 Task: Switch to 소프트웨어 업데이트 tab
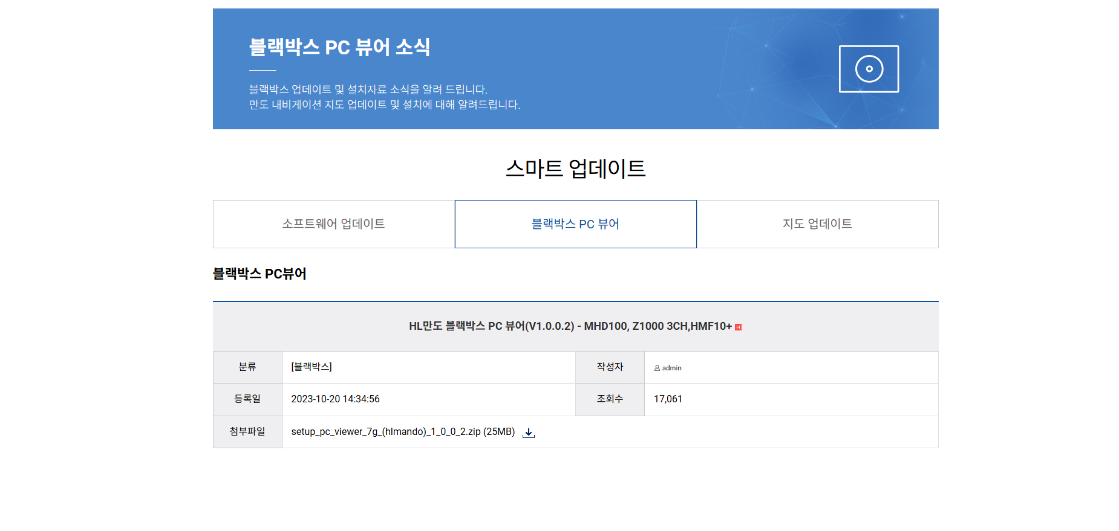(334, 224)
